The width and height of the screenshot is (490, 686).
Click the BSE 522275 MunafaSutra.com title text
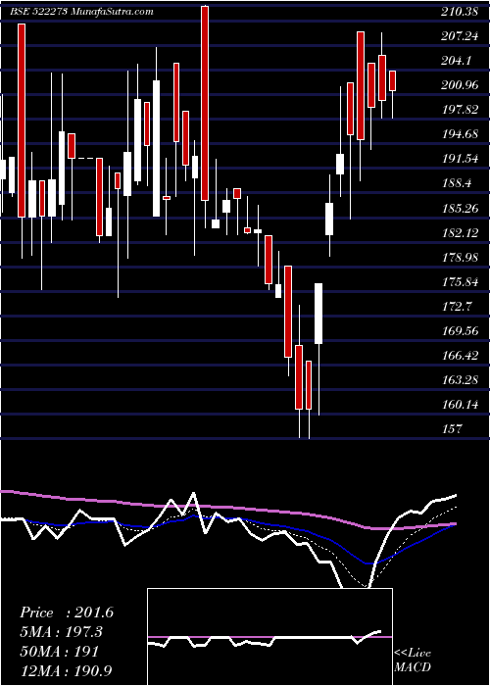81,12
